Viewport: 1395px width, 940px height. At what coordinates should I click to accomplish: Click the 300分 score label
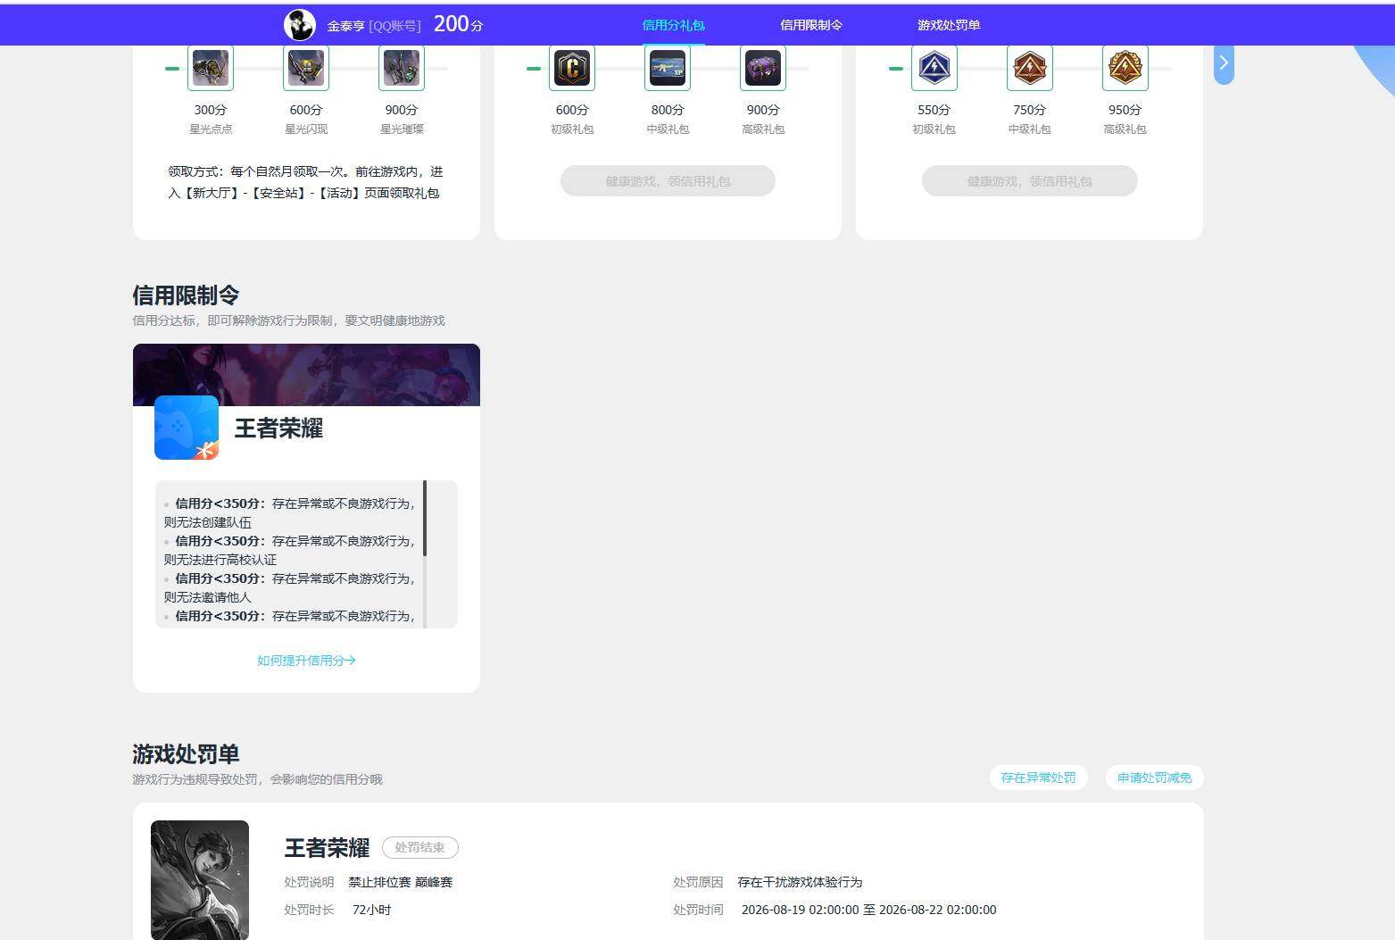tap(211, 110)
